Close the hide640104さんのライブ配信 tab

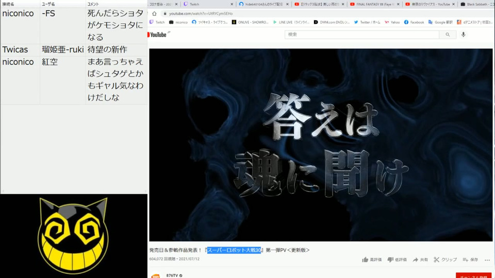point(287,4)
